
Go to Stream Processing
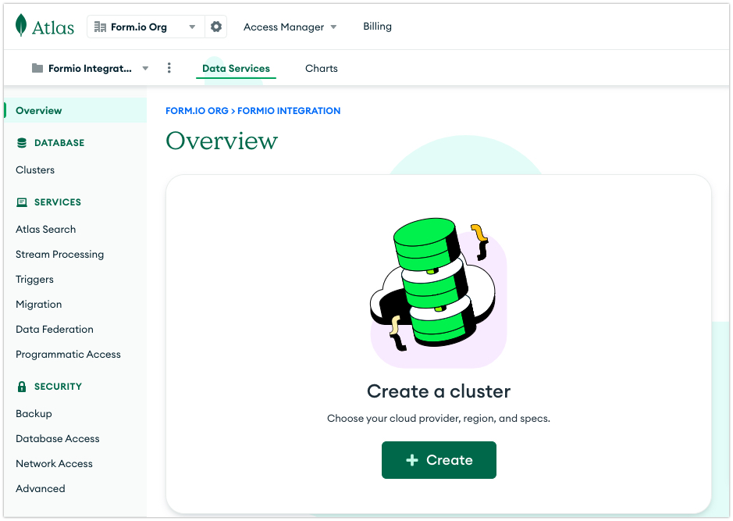60,255
